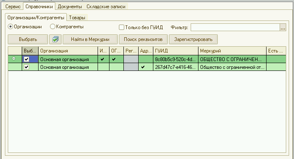
Task: Click the Найти в Меркурии button
Action: pyautogui.click(x=90, y=39)
